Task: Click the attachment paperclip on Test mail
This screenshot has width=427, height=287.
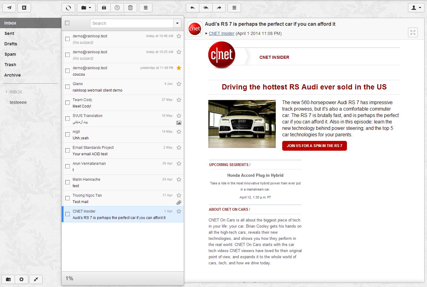Action: pos(179,202)
